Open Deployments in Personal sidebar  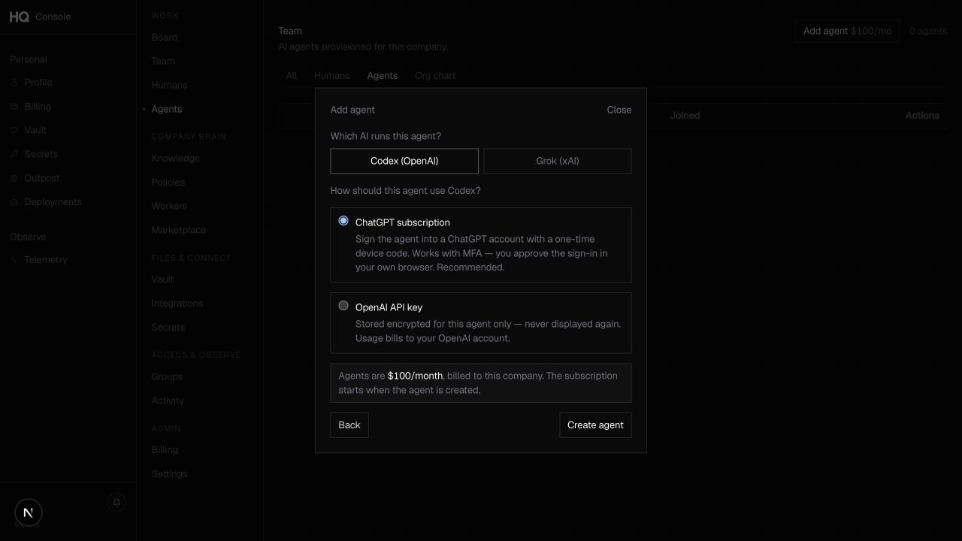[x=53, y=202]
